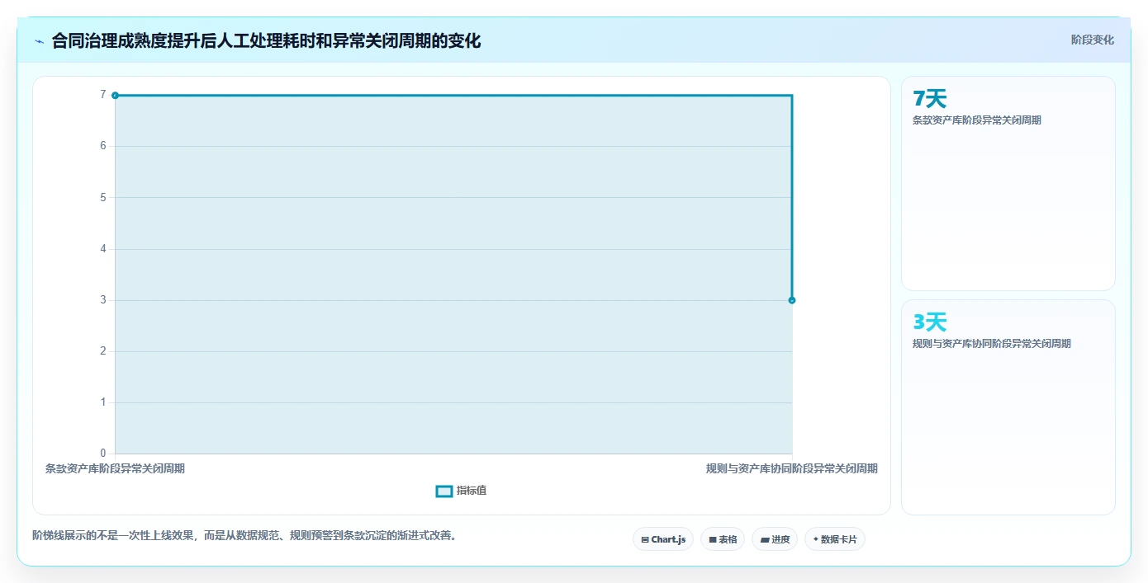Select the Chart.js chip

click(x=663, y=539)
